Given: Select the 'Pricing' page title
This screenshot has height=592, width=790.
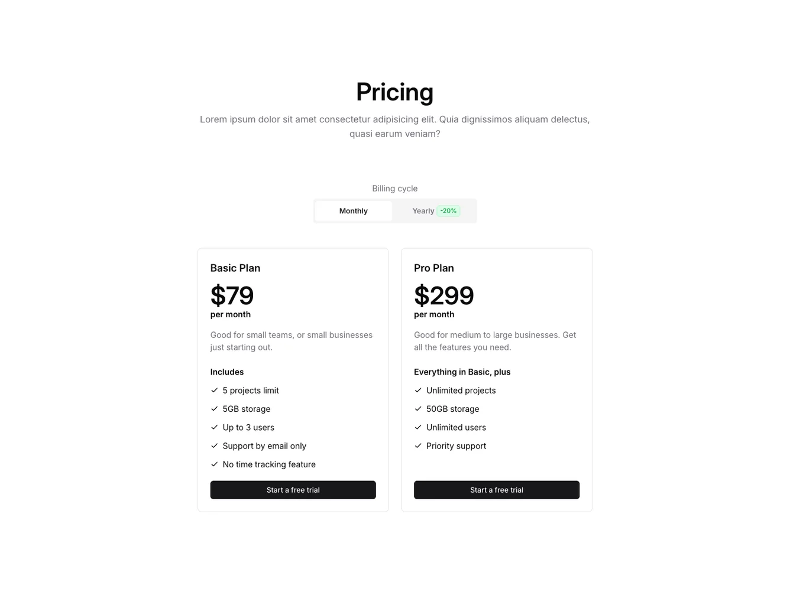Looking at the screenshot, I should coord(394,92).
